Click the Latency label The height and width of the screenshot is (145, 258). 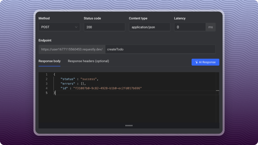click(x=180, y=18)
